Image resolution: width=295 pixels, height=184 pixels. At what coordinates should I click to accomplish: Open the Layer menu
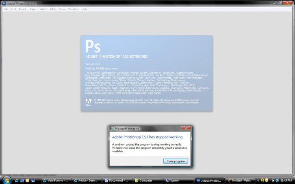[x=33, y=9]
